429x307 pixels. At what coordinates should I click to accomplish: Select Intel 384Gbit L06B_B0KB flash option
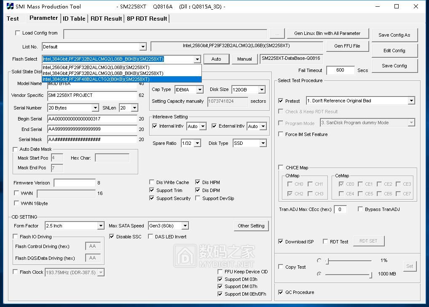click(x=122, y=73)
